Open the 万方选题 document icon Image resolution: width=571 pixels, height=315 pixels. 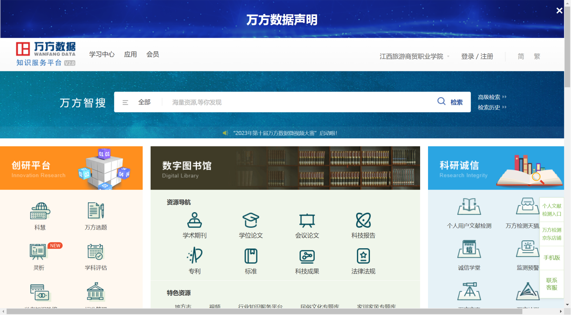pyautogui.click(x=96, y=211)
